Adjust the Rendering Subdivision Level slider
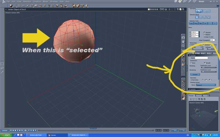This screenshot has height=137, width=220. click(209, 72)
